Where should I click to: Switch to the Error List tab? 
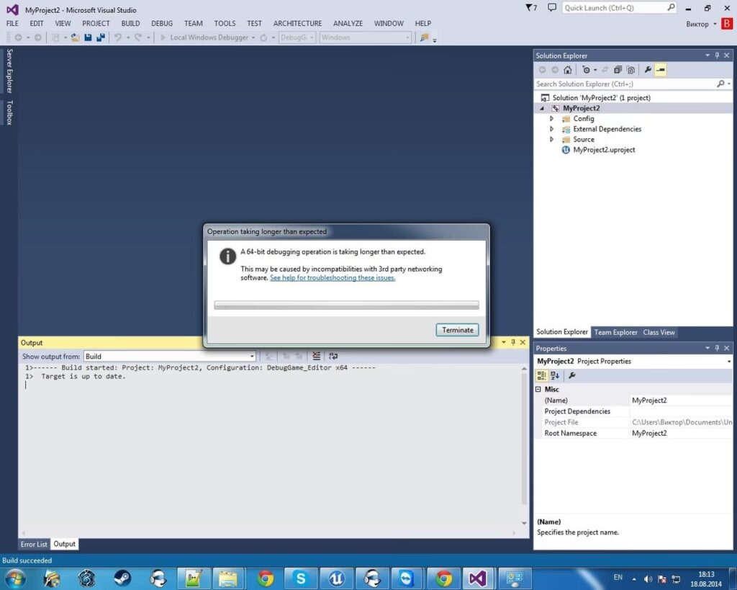[x=34, y=545]
